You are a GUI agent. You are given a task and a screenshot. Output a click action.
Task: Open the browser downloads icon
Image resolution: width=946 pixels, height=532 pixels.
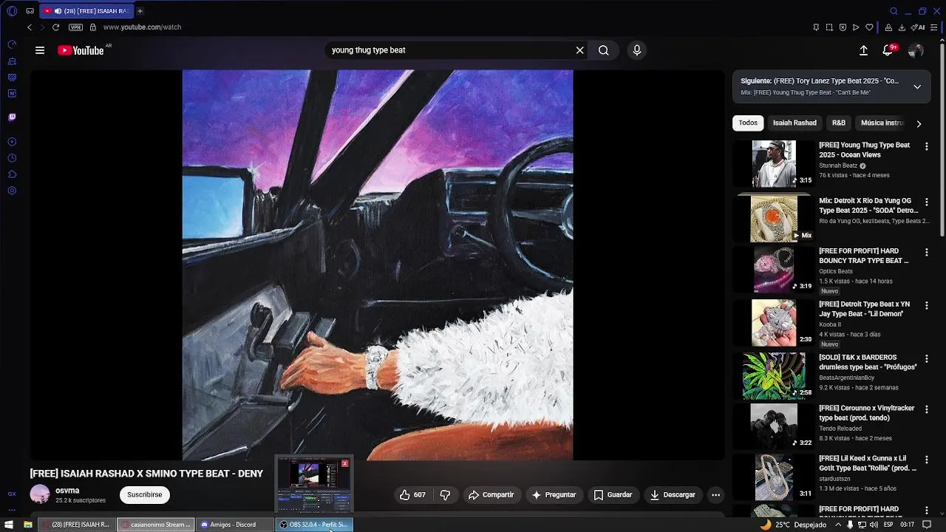[x=902, y=27]
